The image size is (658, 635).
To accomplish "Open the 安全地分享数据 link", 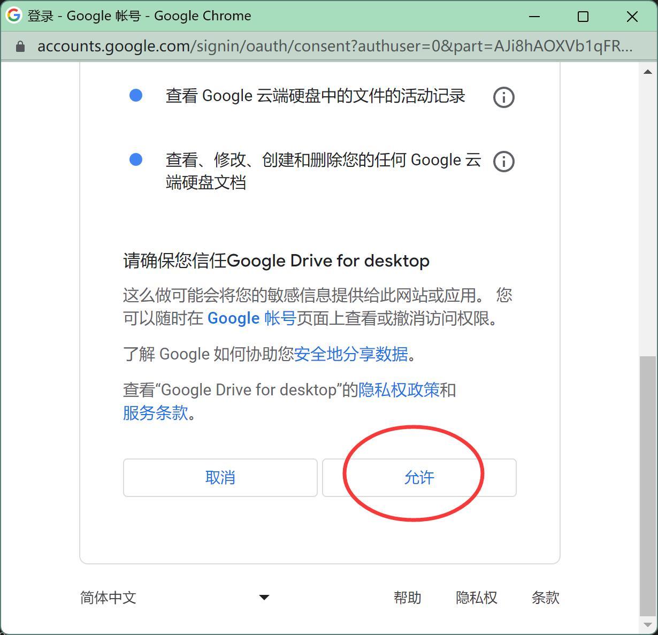I will (351, 354).
